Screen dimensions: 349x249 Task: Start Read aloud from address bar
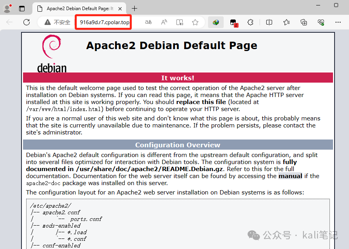(x=164, y=22)
